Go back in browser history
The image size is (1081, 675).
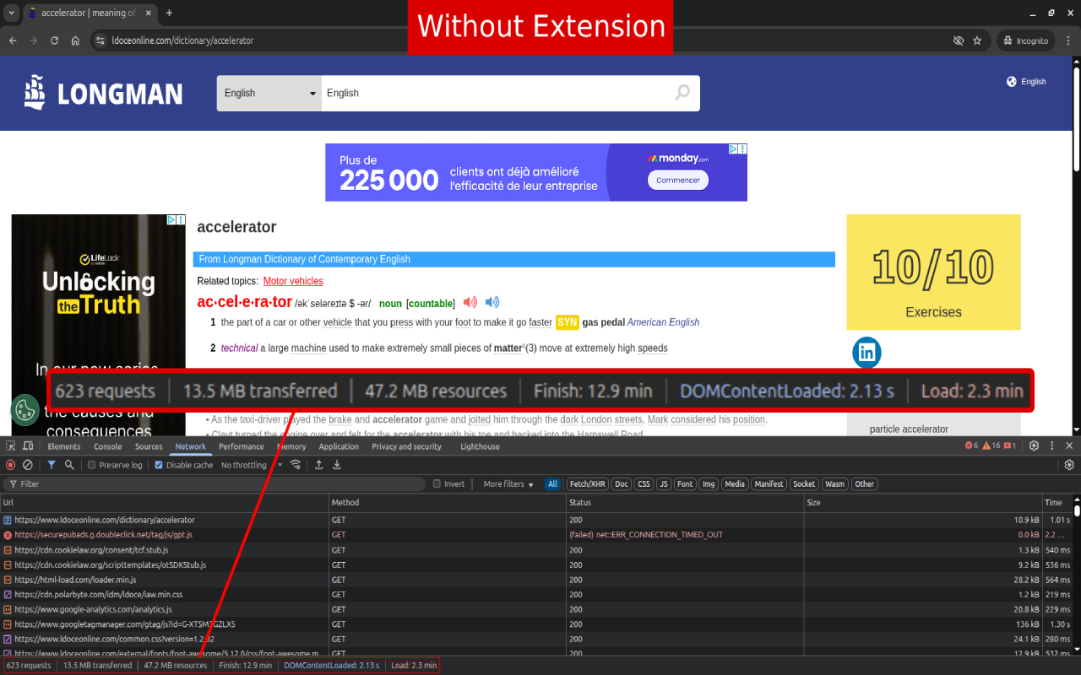click(x=13, y=40)
